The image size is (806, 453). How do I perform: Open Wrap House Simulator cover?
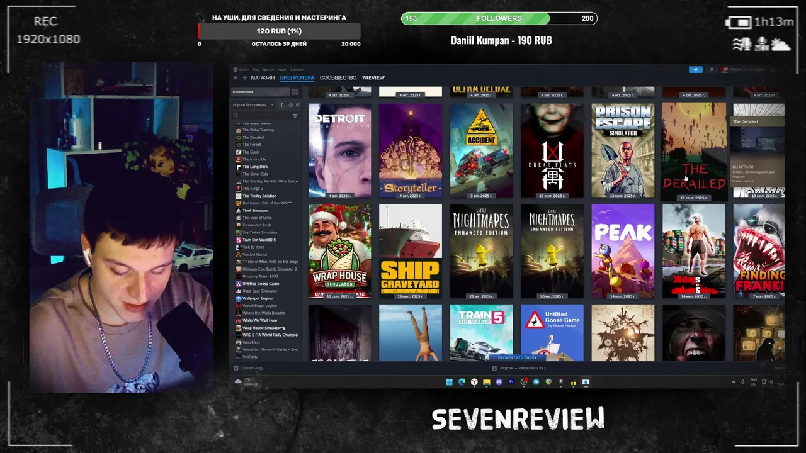(340, 251)
